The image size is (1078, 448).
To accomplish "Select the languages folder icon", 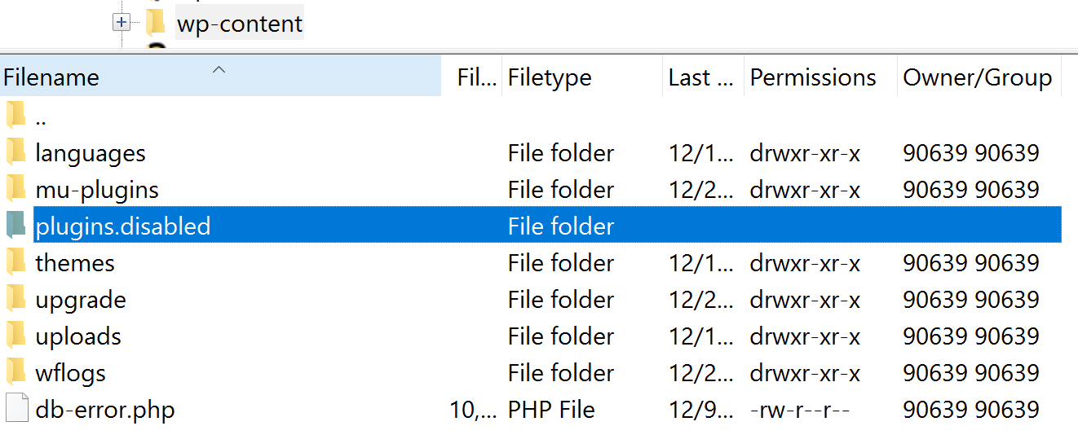I will coord(15,152).
